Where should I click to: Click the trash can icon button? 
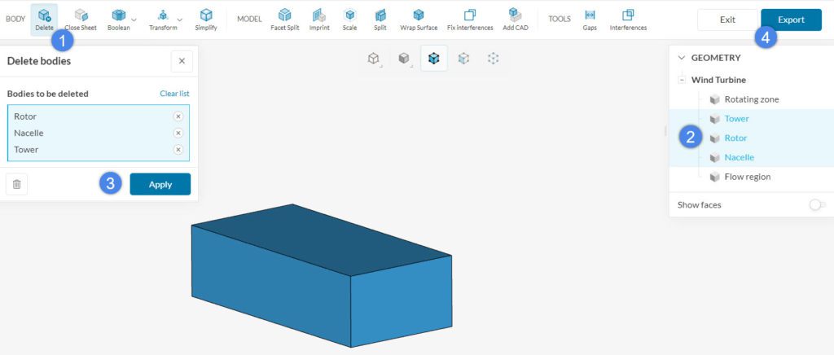(x=16, y=184)
